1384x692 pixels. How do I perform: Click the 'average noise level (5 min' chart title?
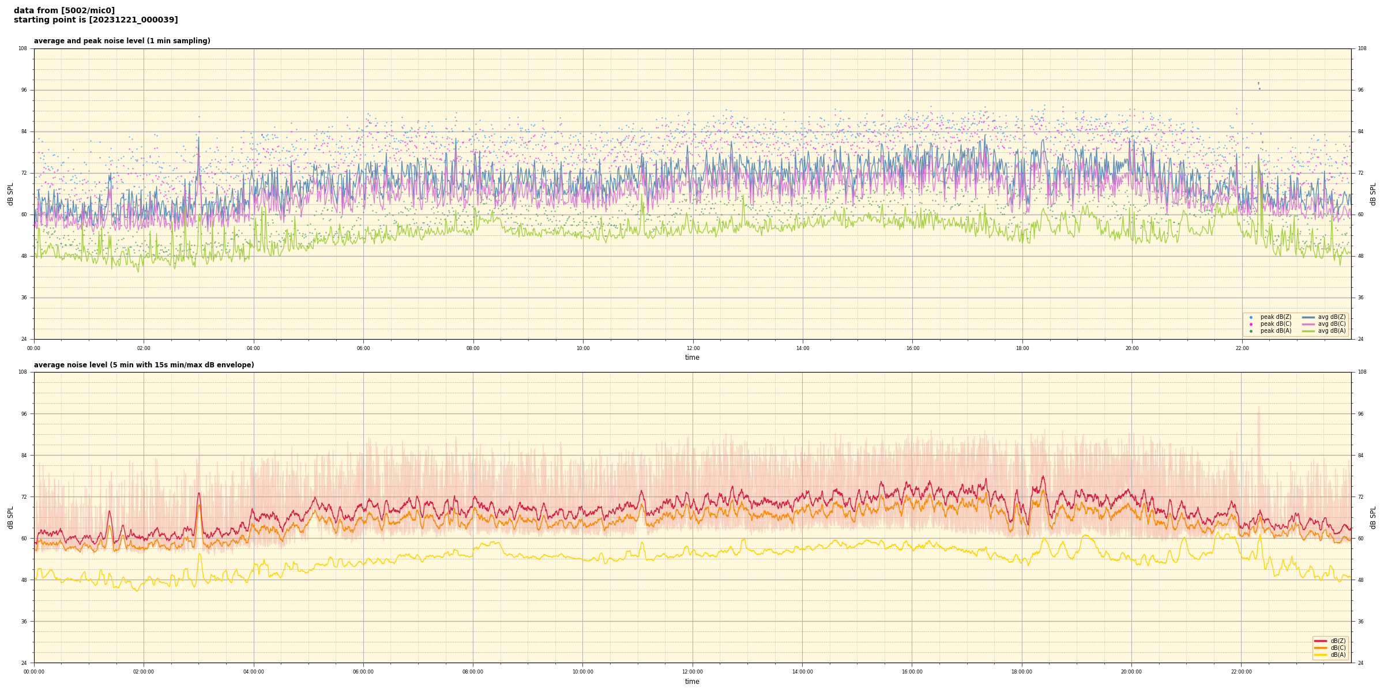pyautogui.click(x=144, y=365)
